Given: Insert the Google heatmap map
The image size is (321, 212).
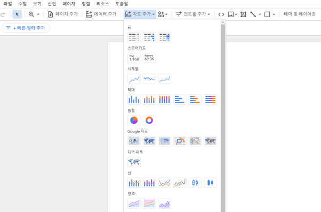Looking at the screenshot, I should pos(164,142).
